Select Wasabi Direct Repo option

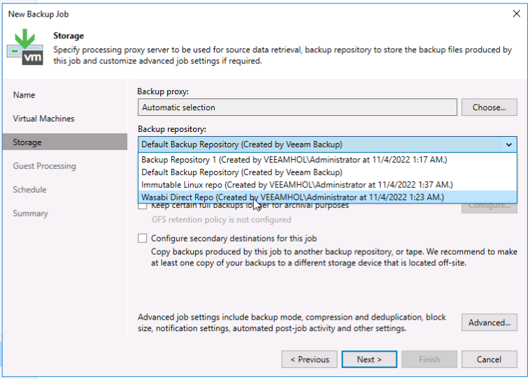click(327, 197)
